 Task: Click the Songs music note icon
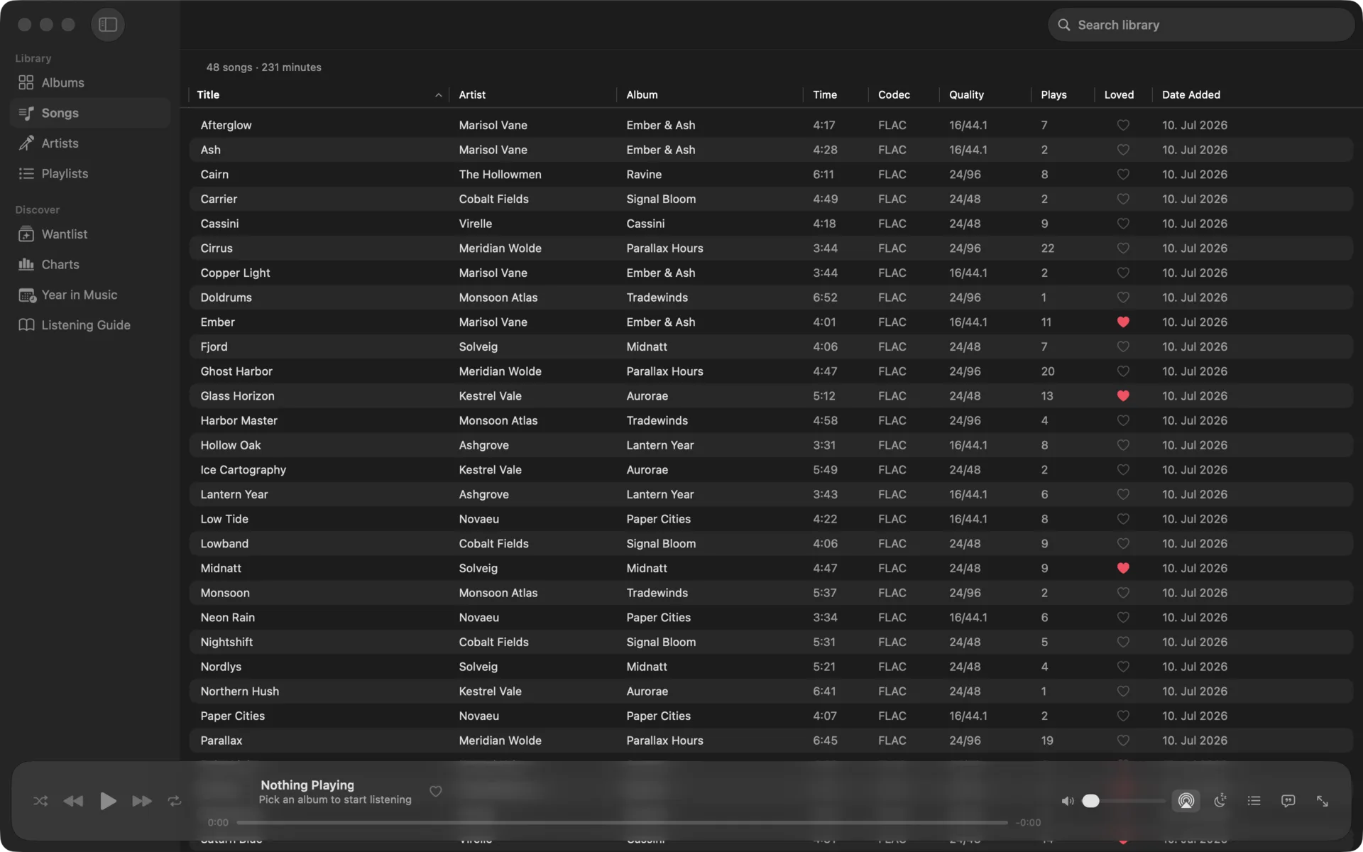(x=26, y=113)
